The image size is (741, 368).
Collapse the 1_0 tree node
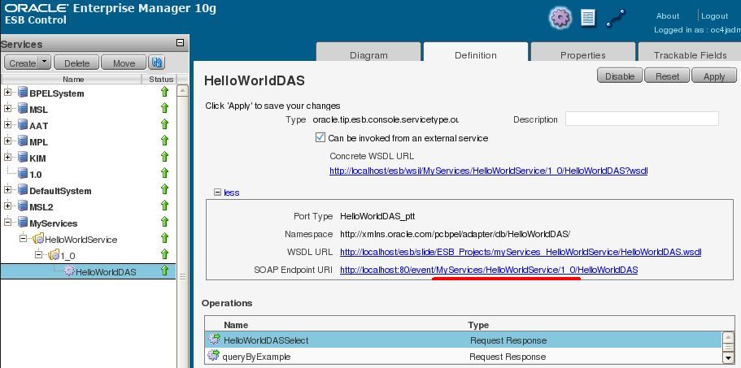pos(39,255)
